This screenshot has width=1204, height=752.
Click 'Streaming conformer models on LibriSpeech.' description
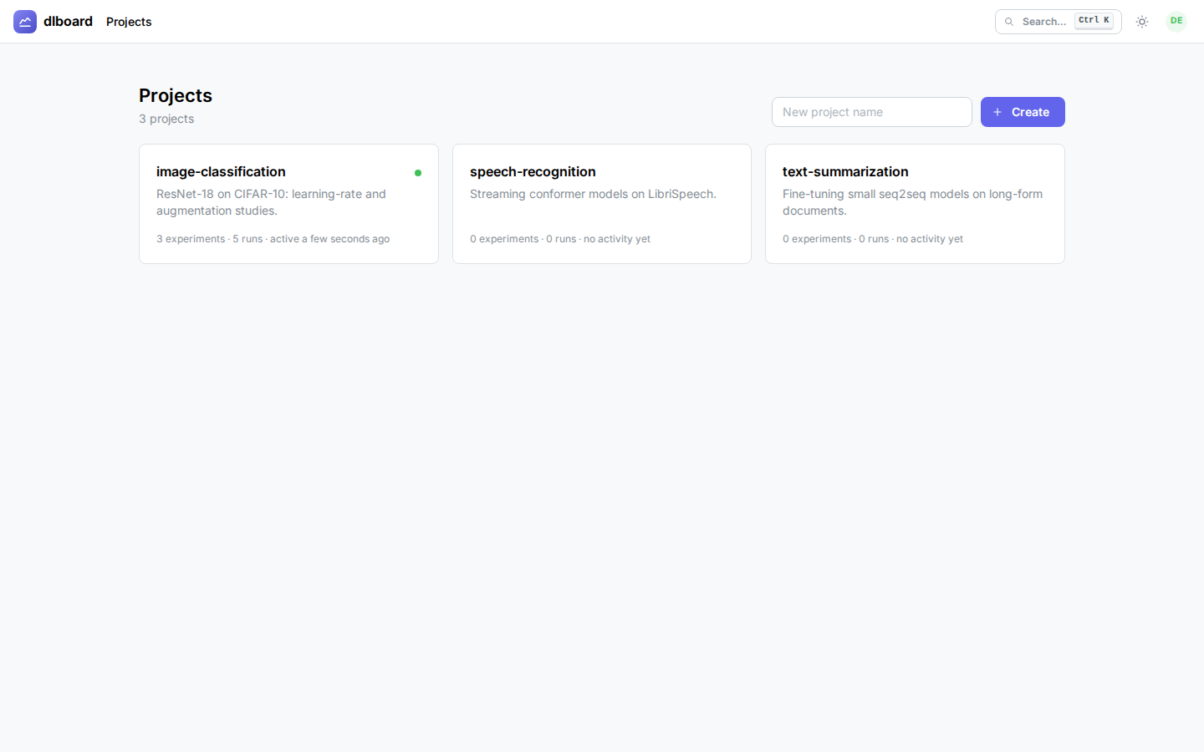[593, 194]
